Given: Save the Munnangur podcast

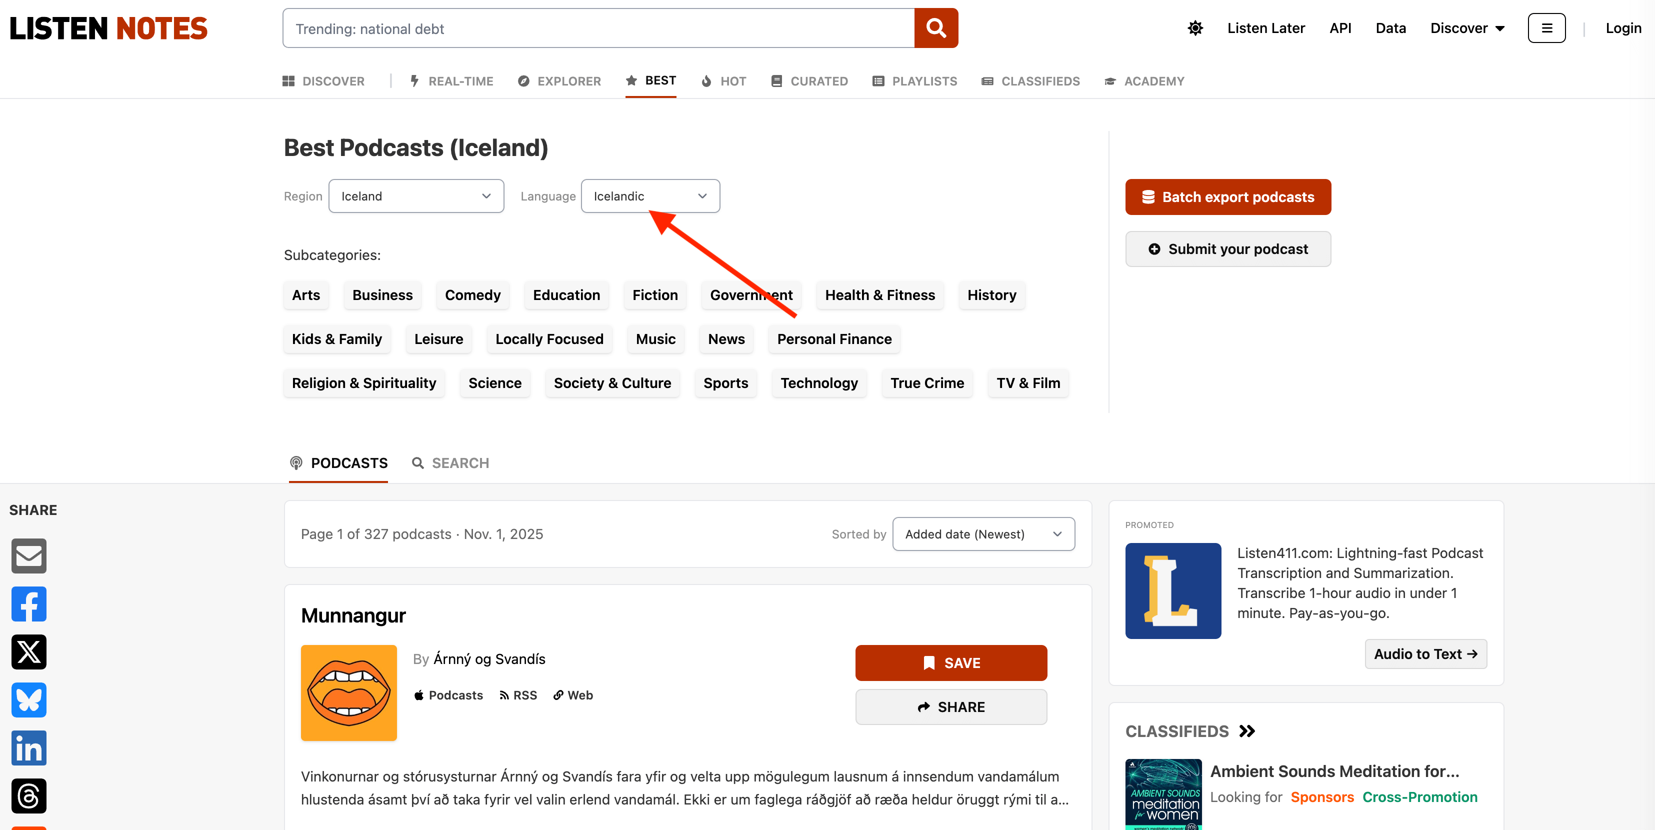Looking at the screenshot, I should pos(951,663).
